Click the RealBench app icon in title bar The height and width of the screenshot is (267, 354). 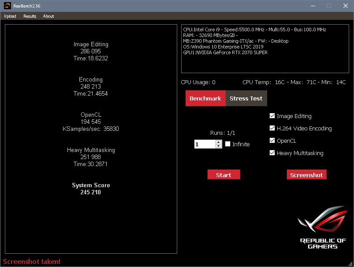pyautogui.click(x=7, y=6)
